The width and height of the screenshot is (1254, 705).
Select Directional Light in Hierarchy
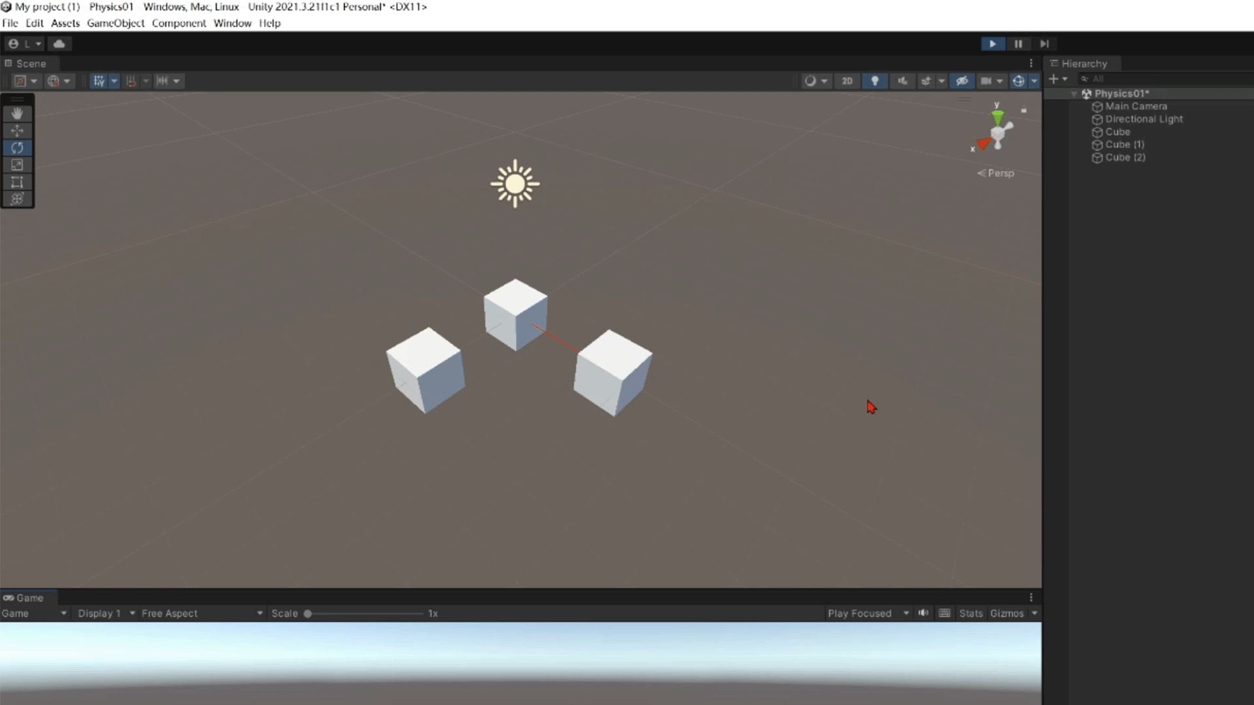click(1144, 119)
